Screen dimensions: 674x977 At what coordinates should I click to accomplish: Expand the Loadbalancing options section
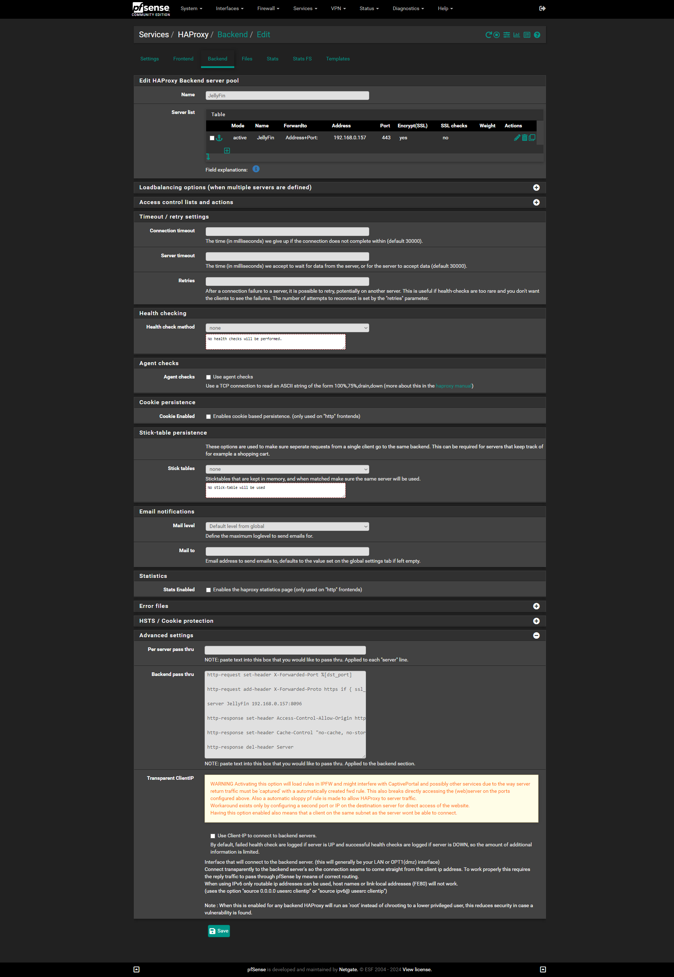click(x=536, y=188)
